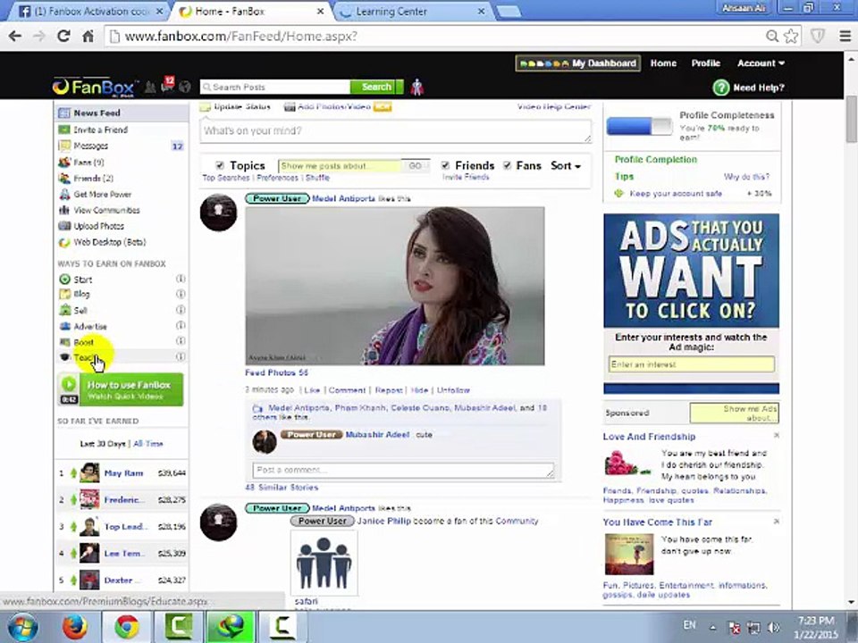The height and width of the screenshot is (643, 858).
Task: Click the GO button beside topics field
Action: click(416, 166)
